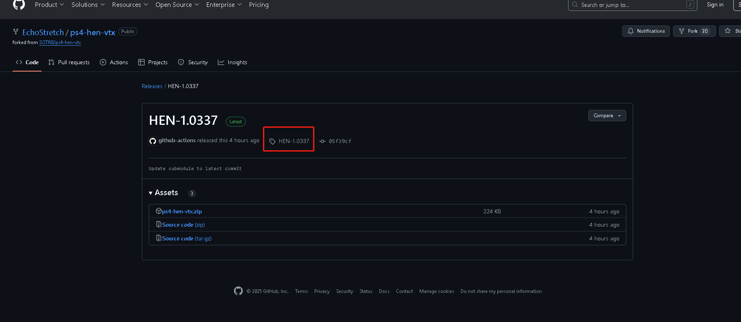The height and width of the screenshot is (322, 741).
Task: Expand the Solutions menu
Action: tap(88, 5)
